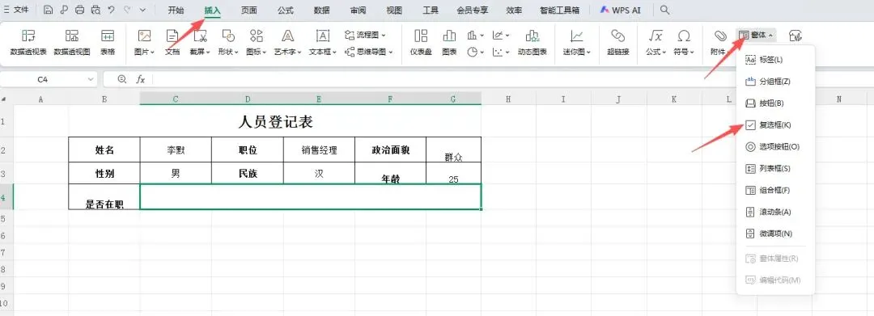The width and height of the screenshot is (874, 316).
Task: Open the 艺术字 WordArt dropdown
Action: [x=287, y=43]
